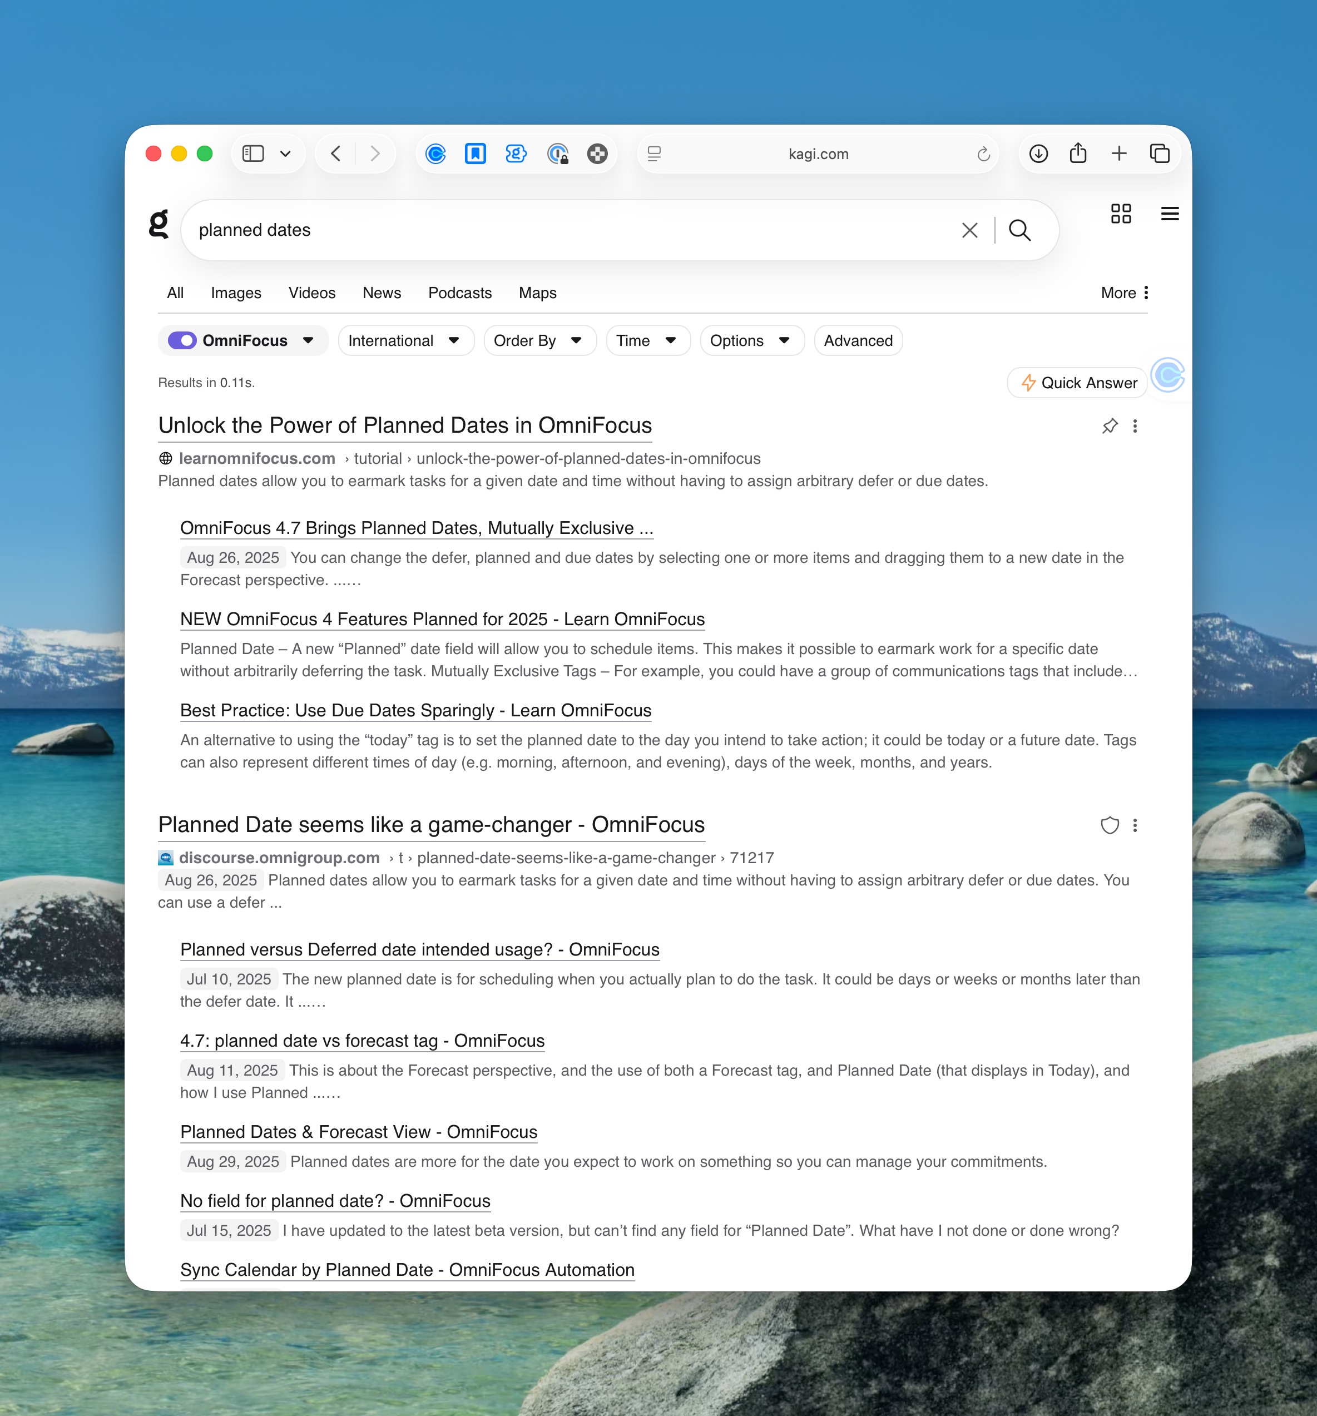Screen dimensions: 1317x1416
Task: Open Best Practice: Use Due Dates Sparingly
Action: point(415,710)
